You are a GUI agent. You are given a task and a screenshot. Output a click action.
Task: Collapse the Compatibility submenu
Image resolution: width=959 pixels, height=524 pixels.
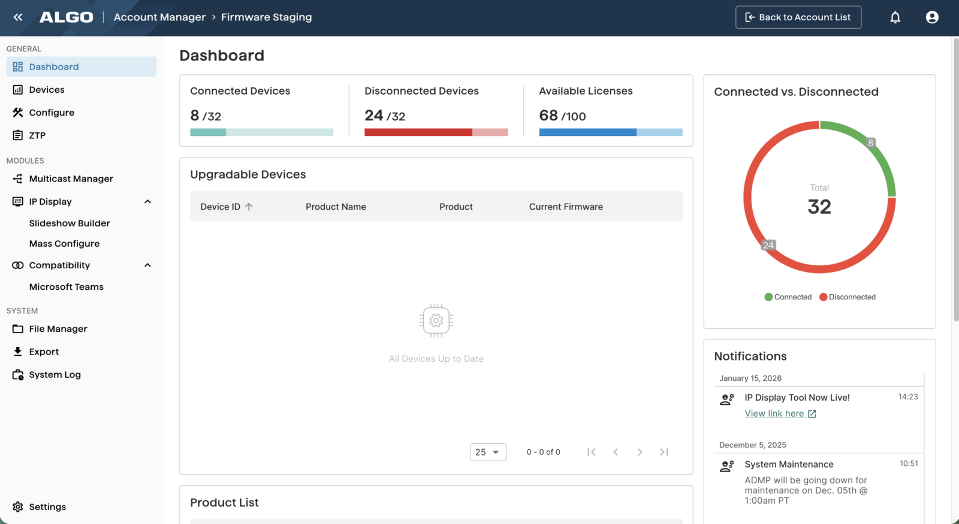click(147, 265)
